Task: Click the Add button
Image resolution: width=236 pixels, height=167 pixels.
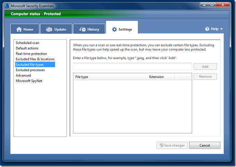Action: (205, 67)
